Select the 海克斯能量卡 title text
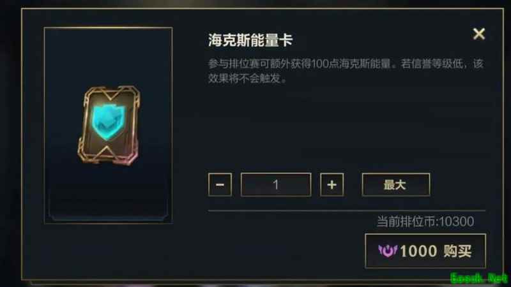The height and width of the screenshot is (287, 511). click(x=250, y=40)
